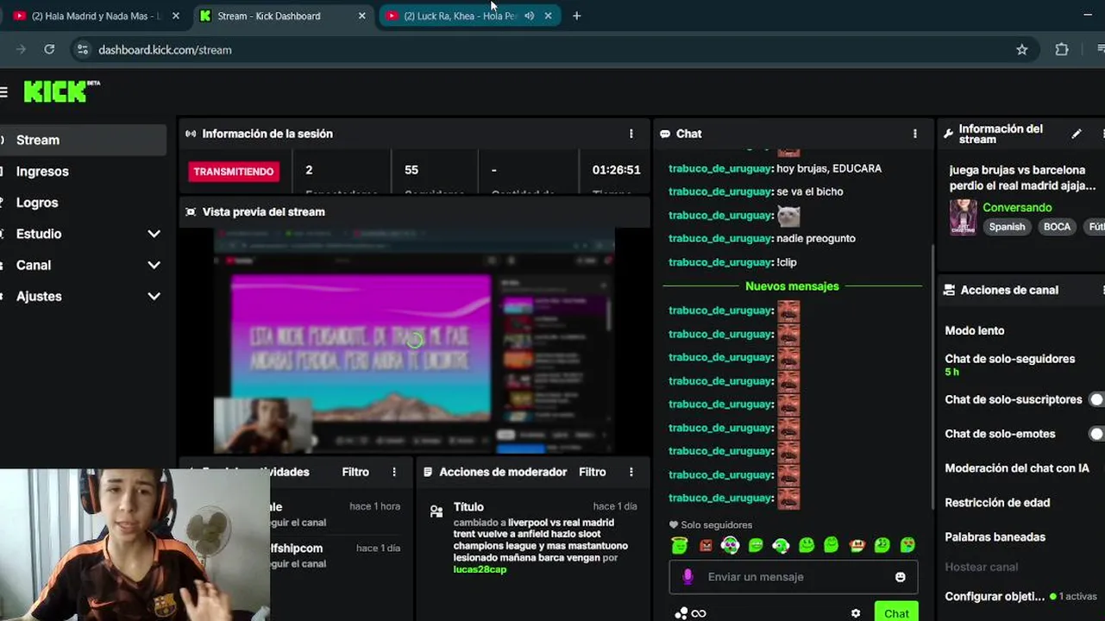Screen dimensions: 1105x621
Task: Select Stream in sidebar
Action: (x=83, y=140)
